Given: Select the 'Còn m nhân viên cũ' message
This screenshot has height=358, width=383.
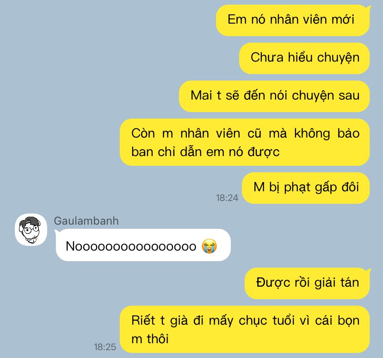Looking at the screenshot, I should (245, 142).
